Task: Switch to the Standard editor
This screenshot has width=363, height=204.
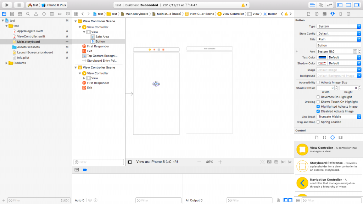Action: (312, 5)
